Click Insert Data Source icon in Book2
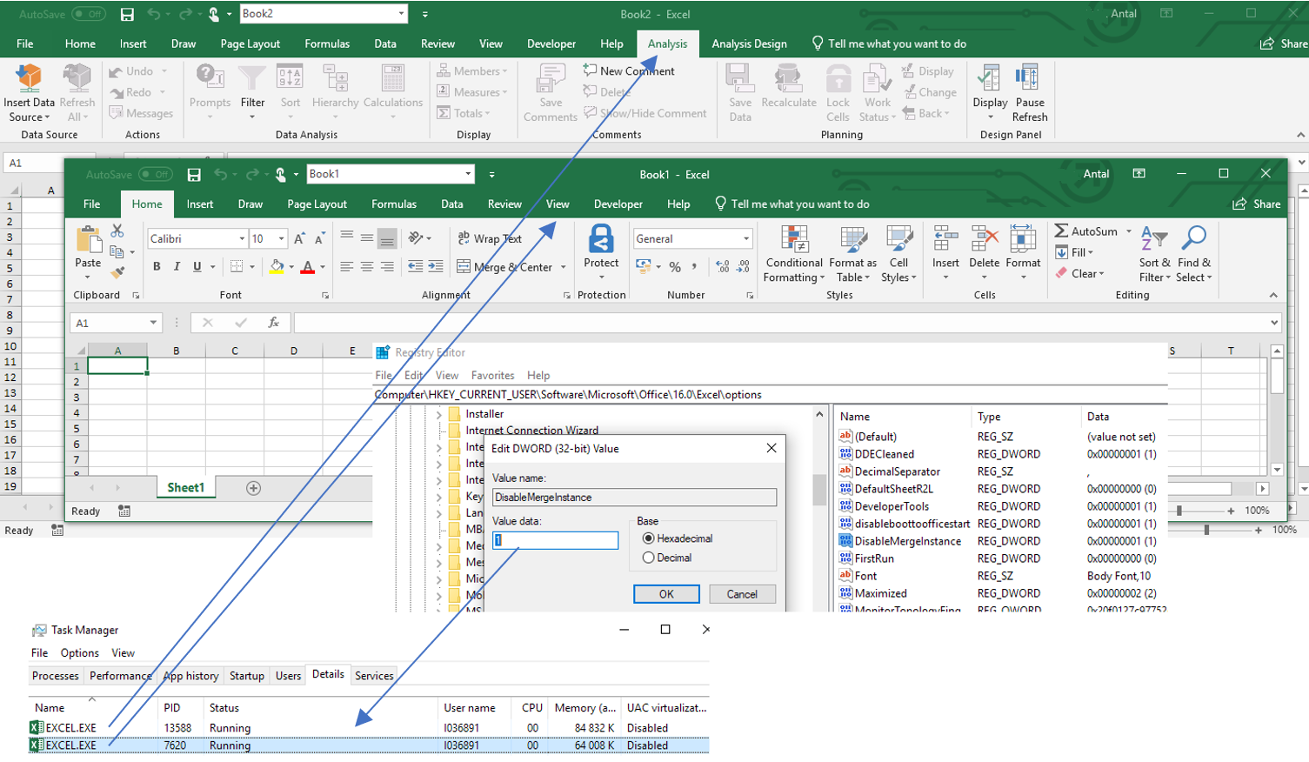The height and width of the screenshot is (762, 1309). (30, 80)
